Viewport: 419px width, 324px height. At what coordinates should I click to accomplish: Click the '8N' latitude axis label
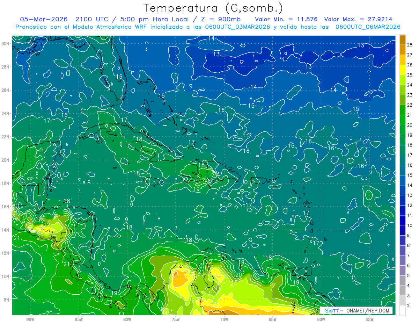click(6, 300)
